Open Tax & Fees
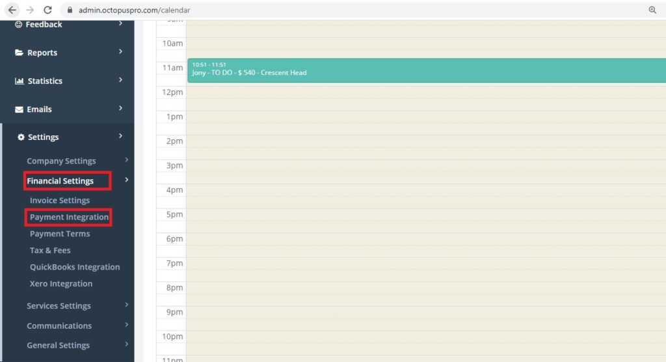 coord(50,250)
